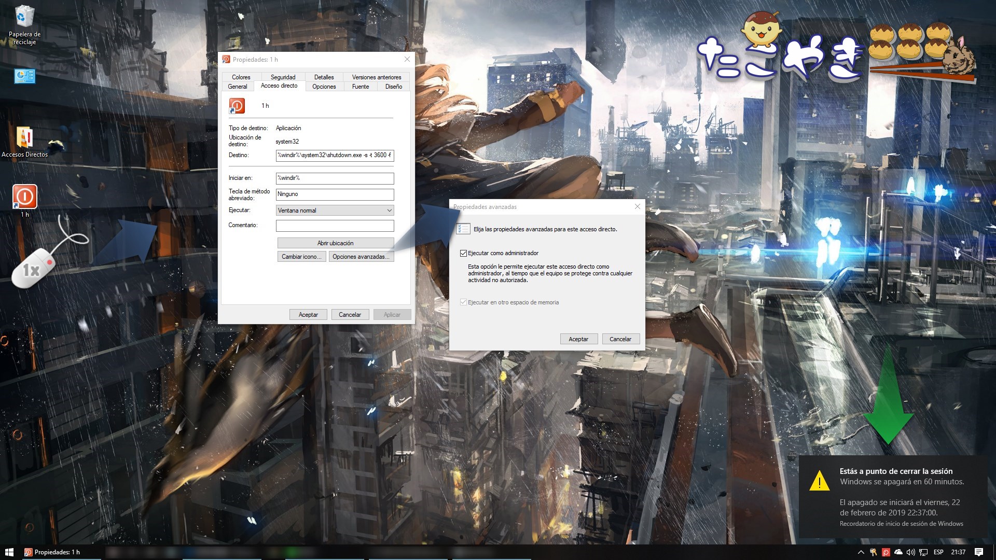Click the Comentario input field
The width and height of the screenshot is (996, 560).
[x=335, y=226]
